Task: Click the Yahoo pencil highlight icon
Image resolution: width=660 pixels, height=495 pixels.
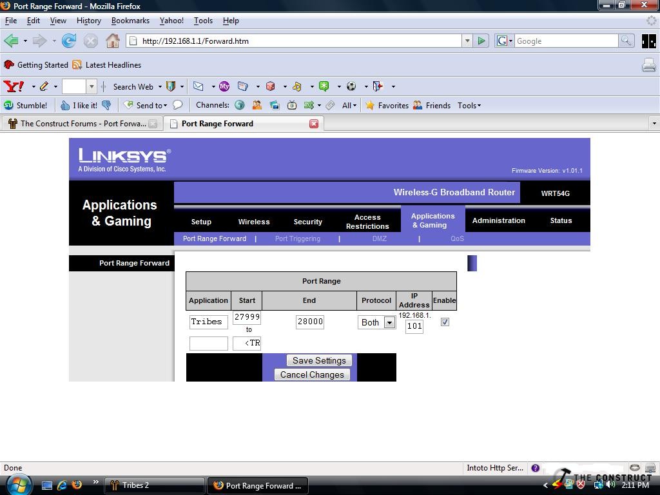Action: click(x=44, y=86)
